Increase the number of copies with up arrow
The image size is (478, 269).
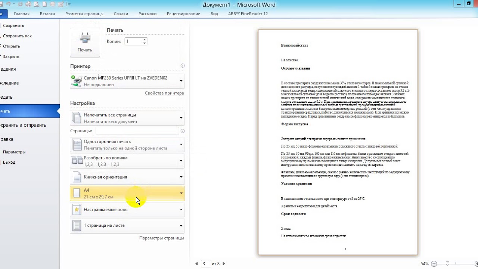pos(145,39)
